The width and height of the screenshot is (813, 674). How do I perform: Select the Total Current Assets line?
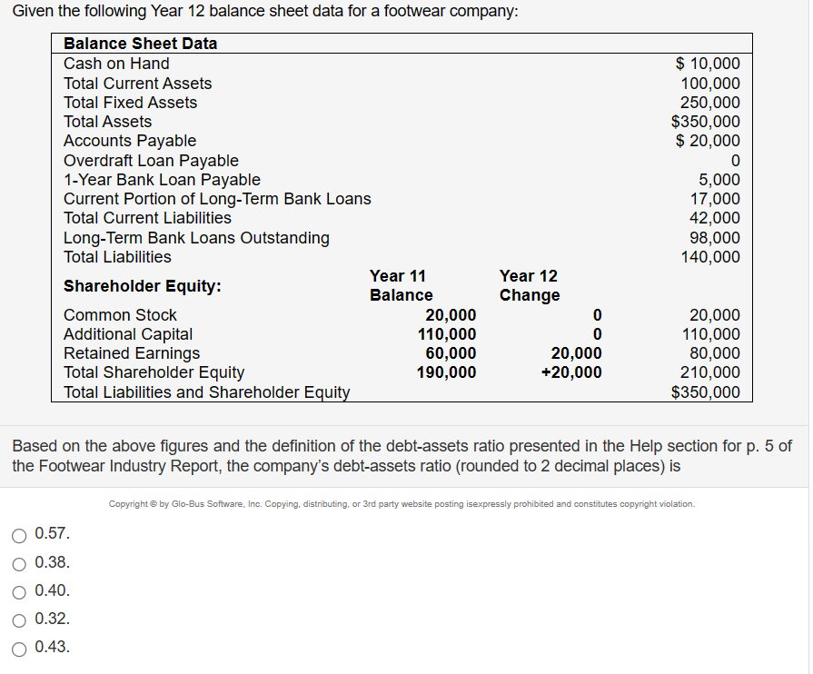pyautogui.click(x=137, y=83)
